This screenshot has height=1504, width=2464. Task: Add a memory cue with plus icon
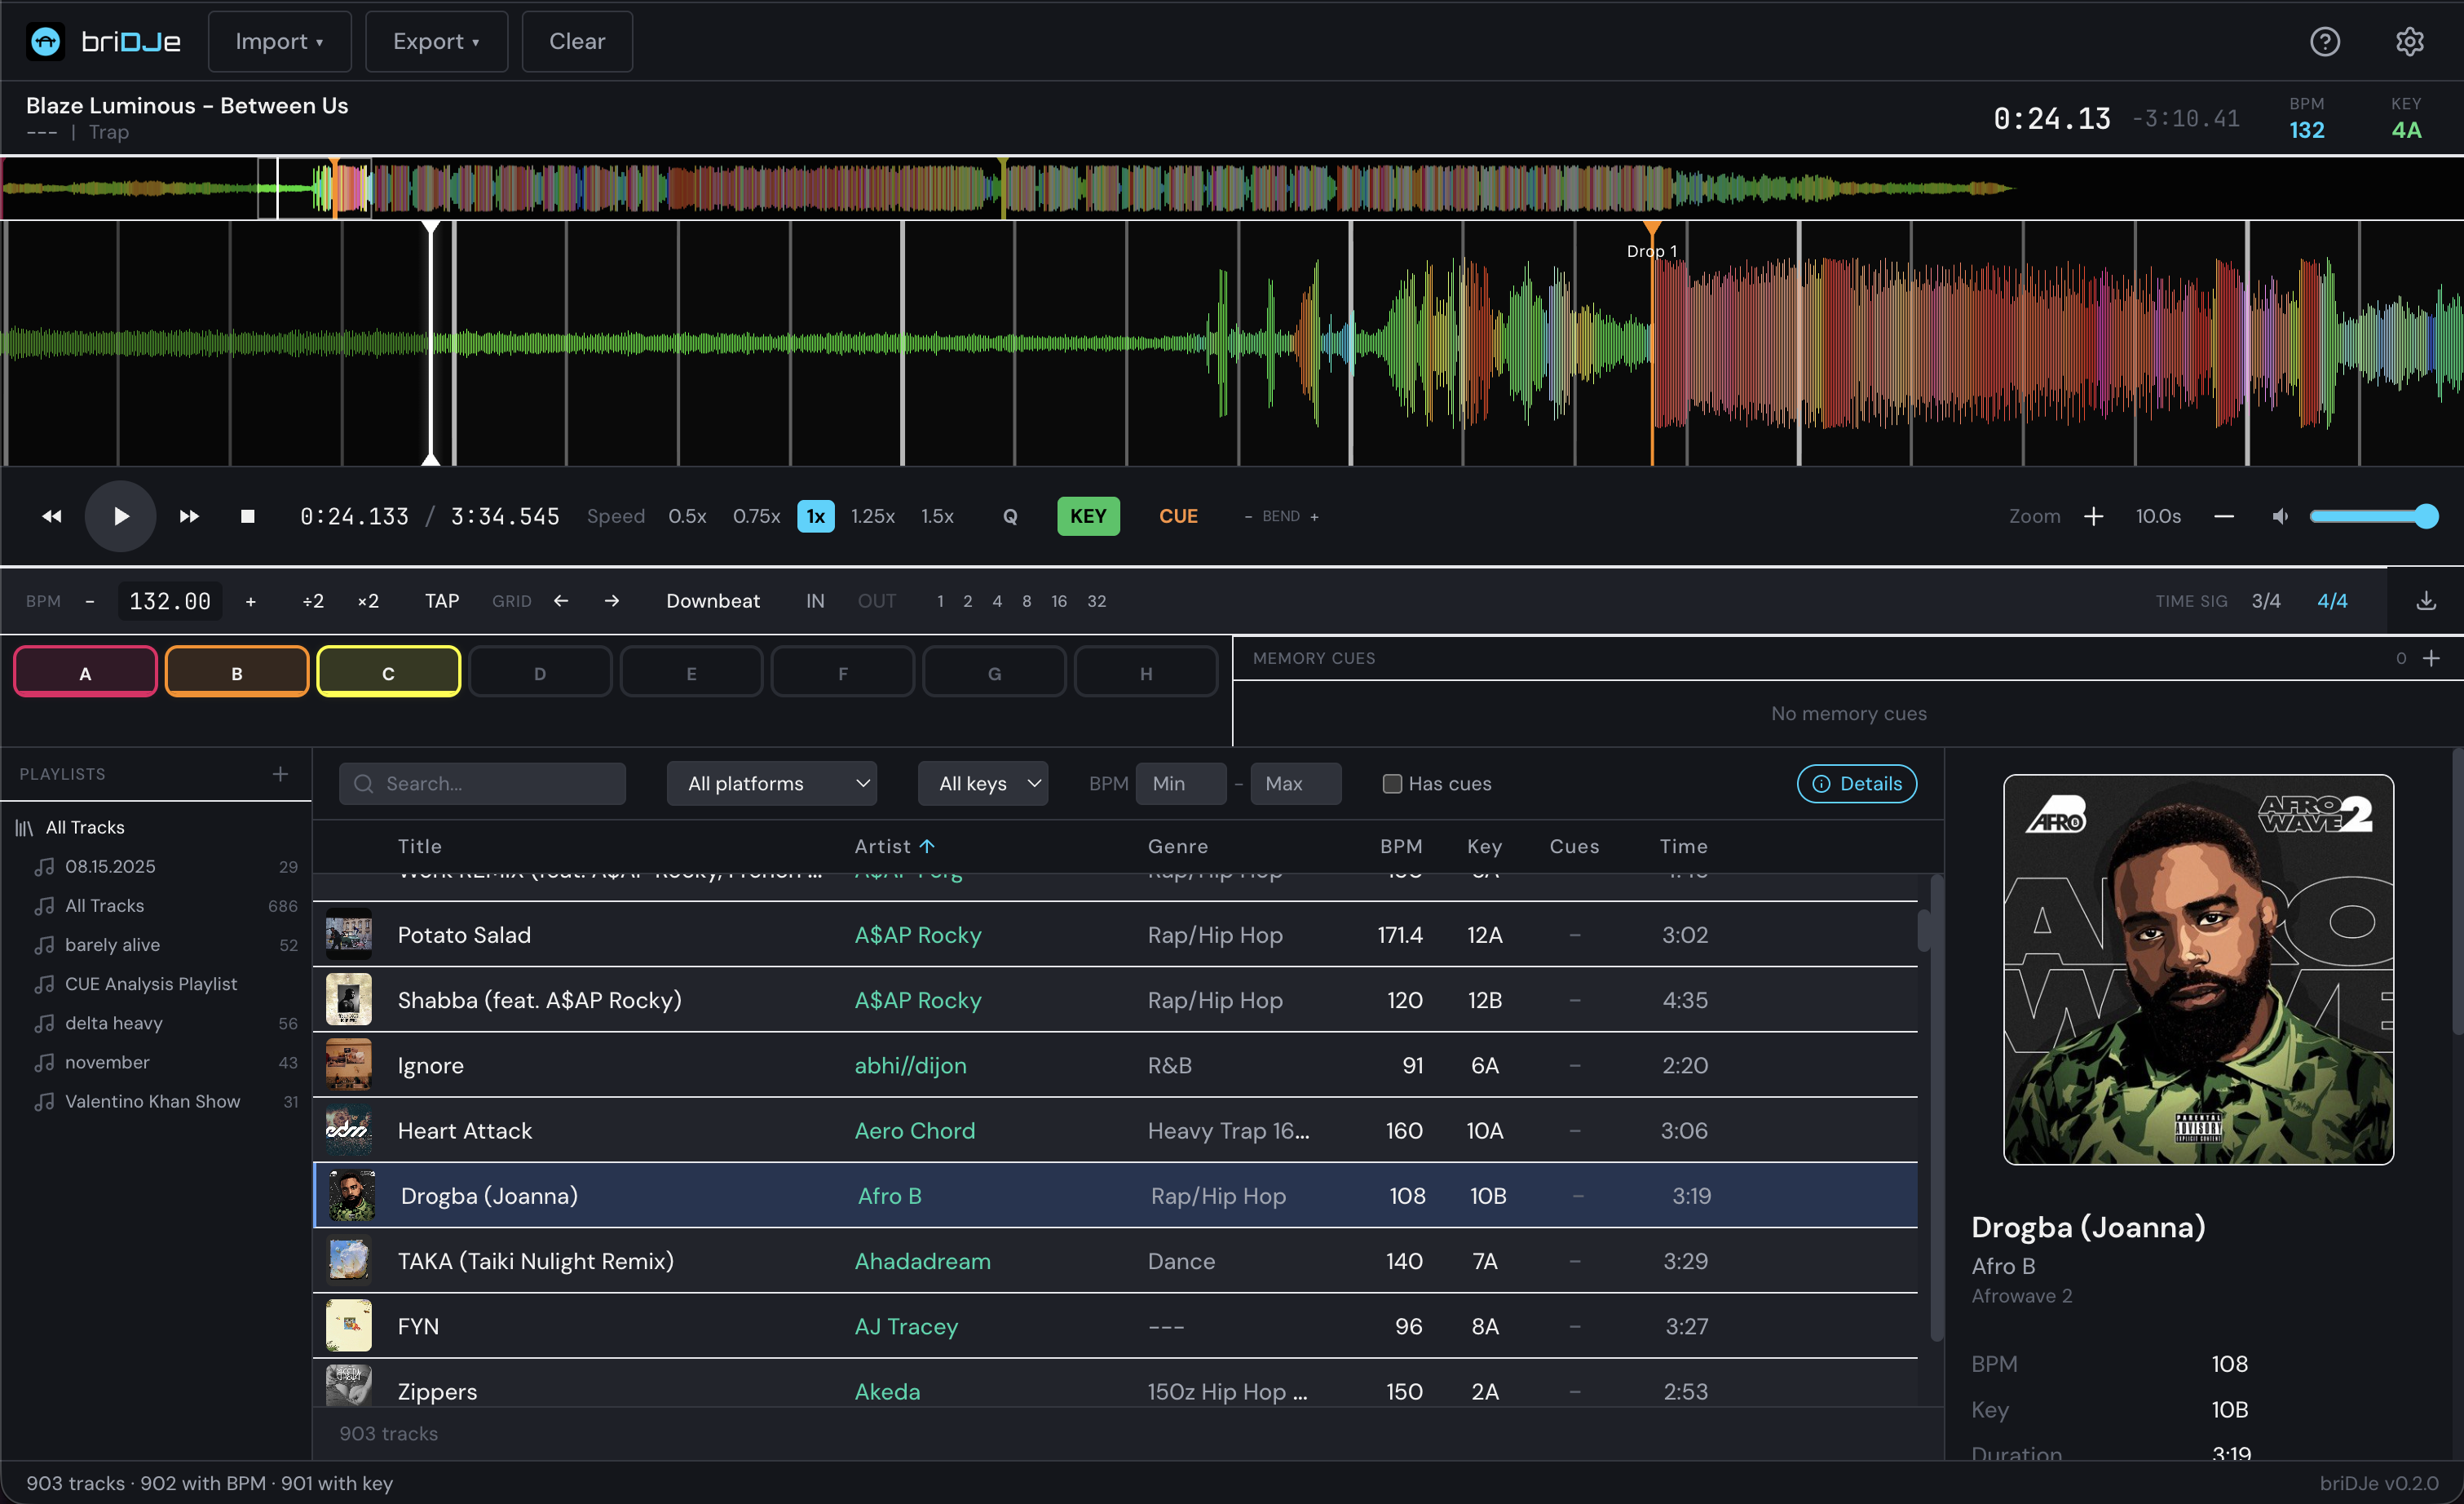point(2432,658)
